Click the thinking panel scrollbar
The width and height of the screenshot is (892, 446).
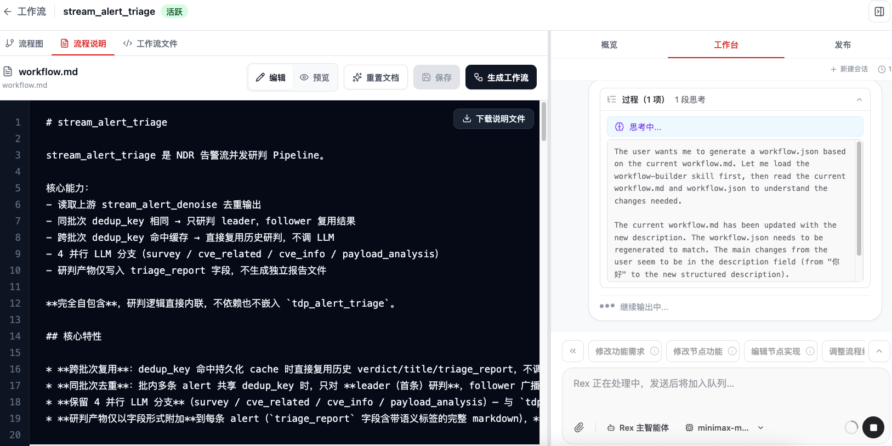pyautogui.click(x=859, y=199)
